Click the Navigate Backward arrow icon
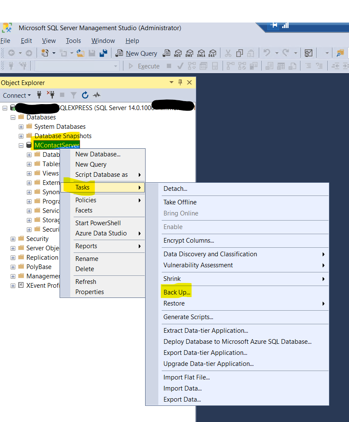 pos(11,53)
